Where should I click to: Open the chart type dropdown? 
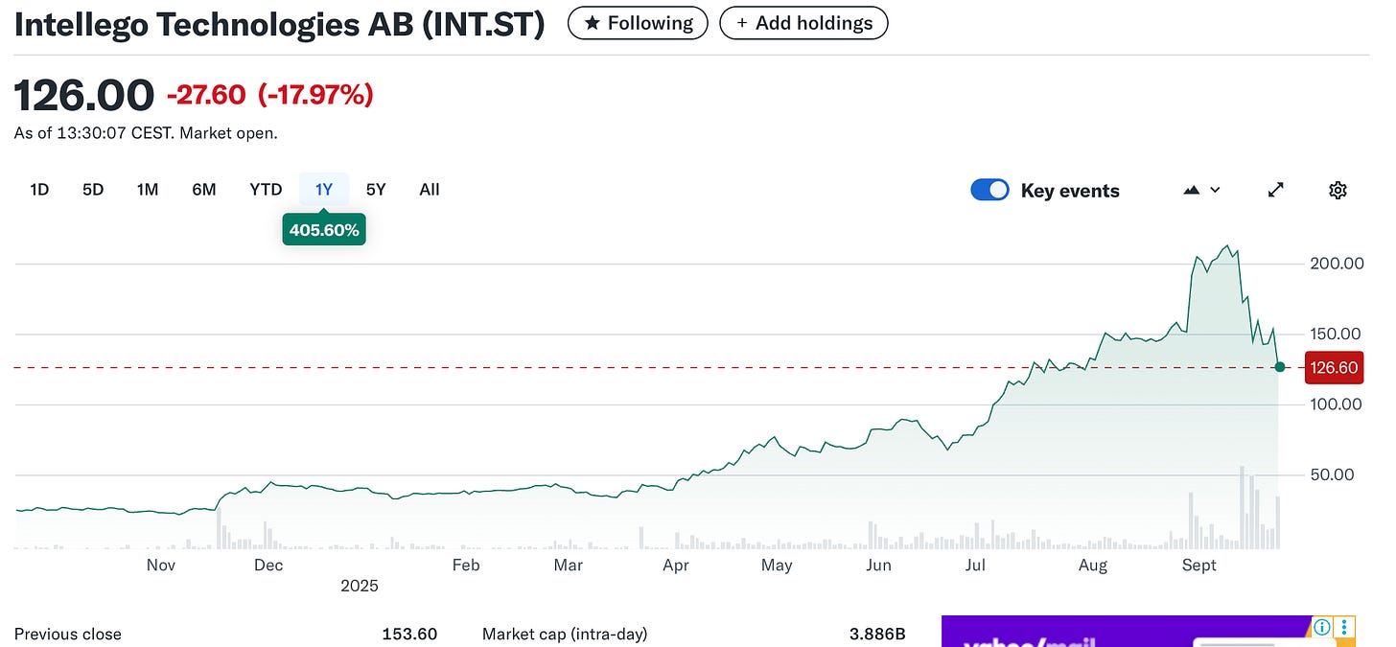pos(1202,190)
